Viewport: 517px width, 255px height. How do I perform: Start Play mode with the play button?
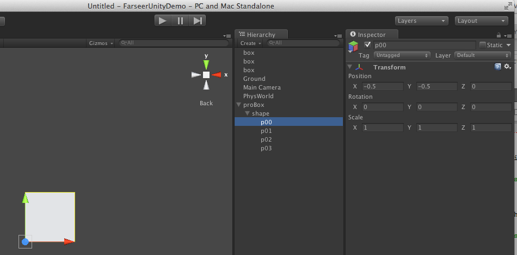(x=163, y=21)
